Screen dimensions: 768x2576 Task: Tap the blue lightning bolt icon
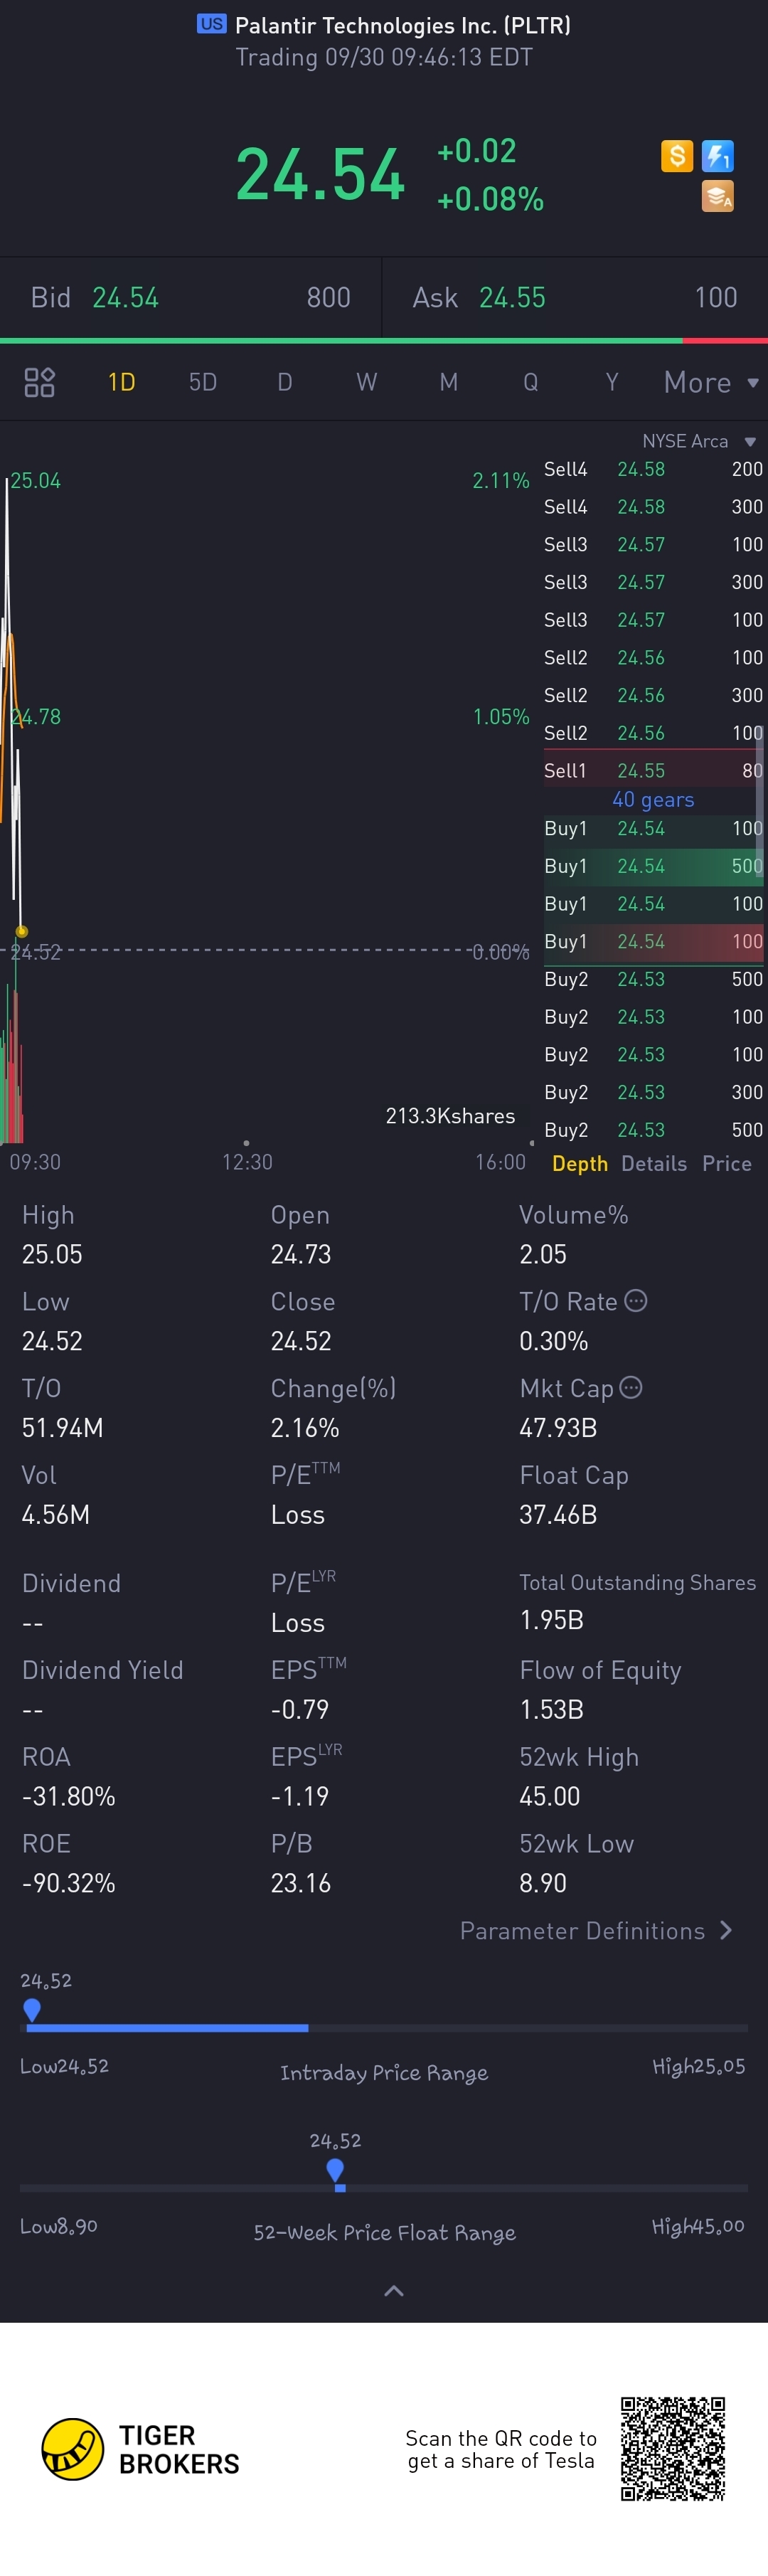click(x=718, y=156)
